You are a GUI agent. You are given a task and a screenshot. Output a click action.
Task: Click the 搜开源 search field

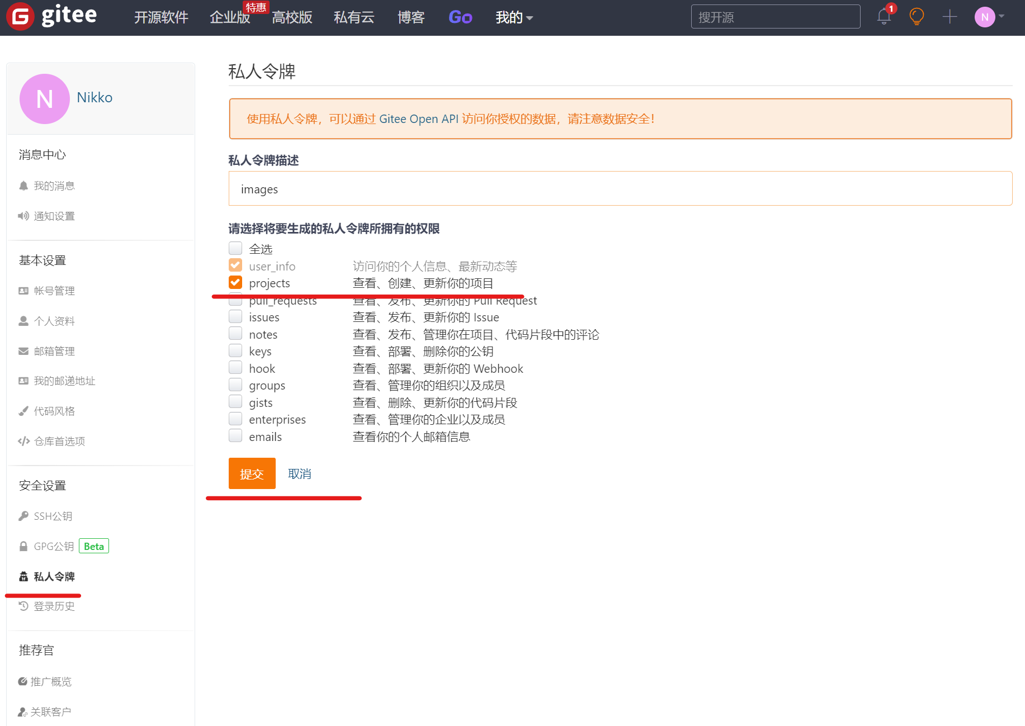pyautogui.click(x=775, y=16)
